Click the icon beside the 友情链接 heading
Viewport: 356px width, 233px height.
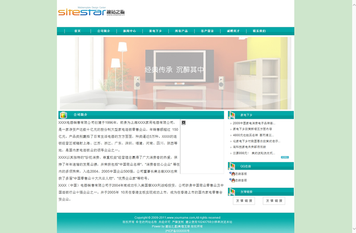click(231, 192)
